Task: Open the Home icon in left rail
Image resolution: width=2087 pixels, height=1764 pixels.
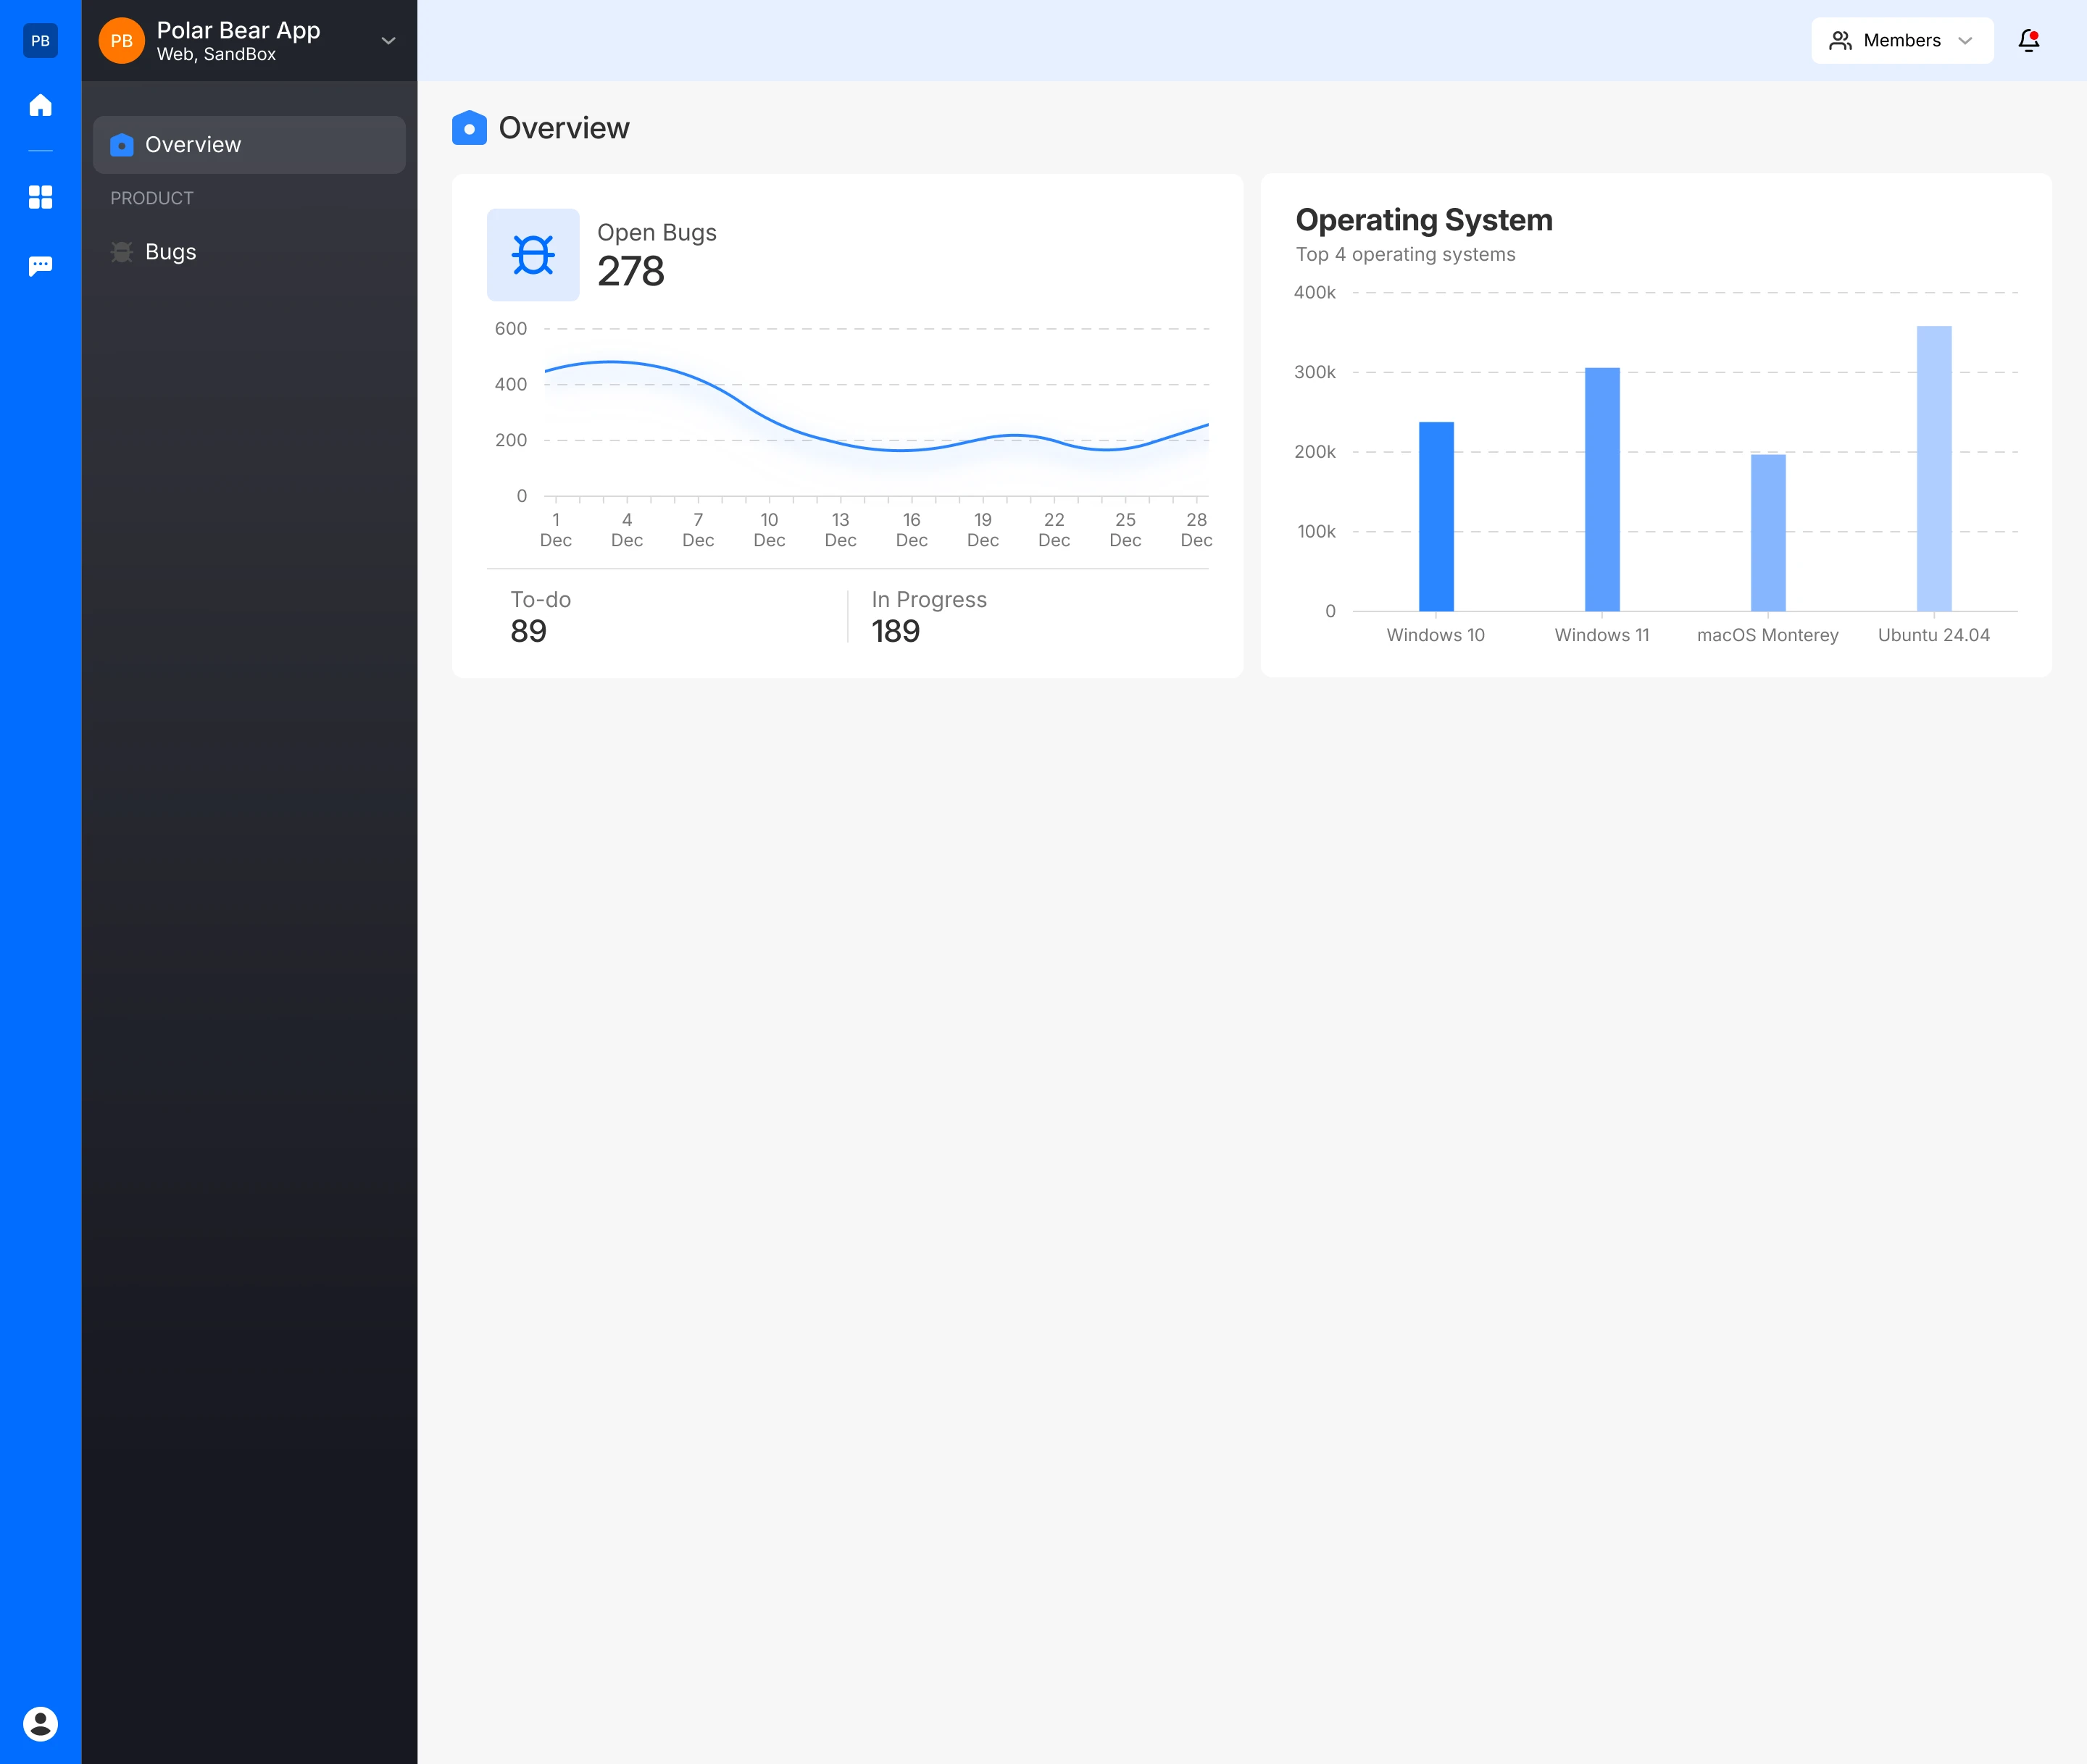Action: coord(40,105)
